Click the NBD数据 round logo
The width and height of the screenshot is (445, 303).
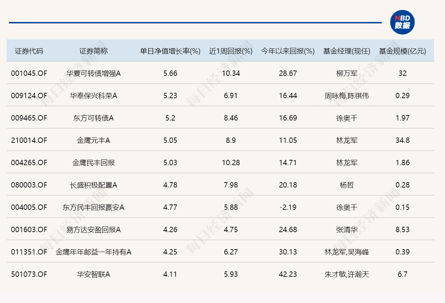pos(402,22)
